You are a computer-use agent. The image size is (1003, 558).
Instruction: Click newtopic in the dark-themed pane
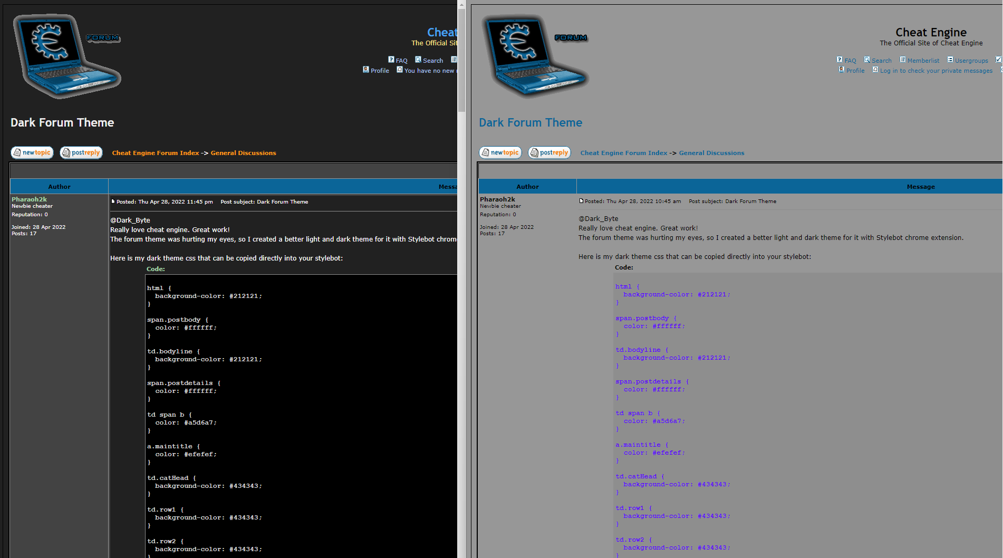[32, 152]
